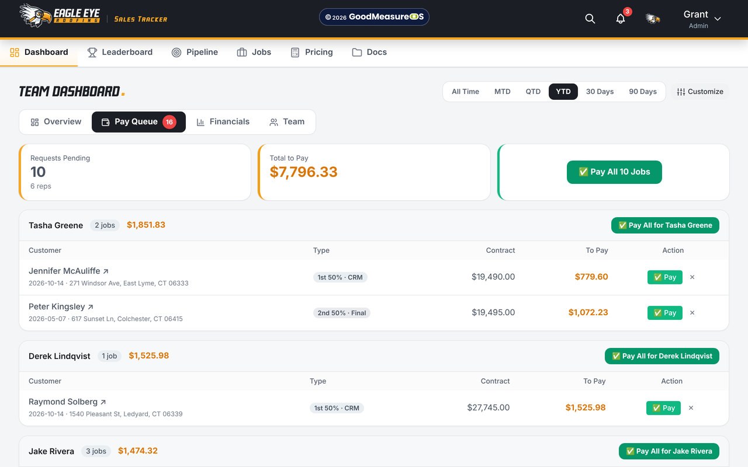Click Jake Rivera's 3 jobs badge
748x467 pixels.
click(x=96, y=451)
